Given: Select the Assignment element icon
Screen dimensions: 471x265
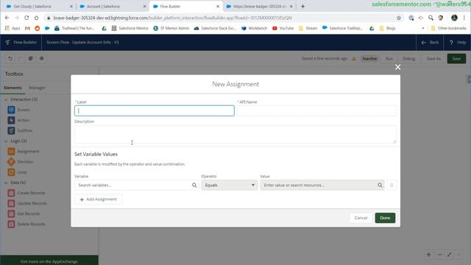Looking at the screenshot, I should [x=11, y=152].
